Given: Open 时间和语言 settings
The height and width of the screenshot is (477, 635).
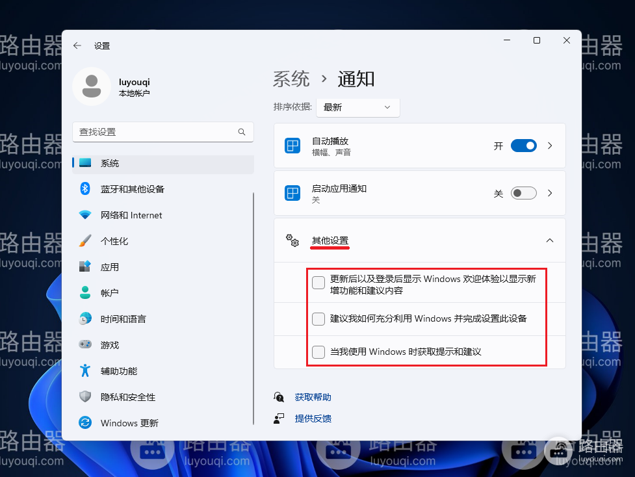Looking at the screenshot, I should 163,318.
